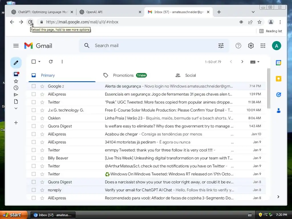Star the Google security alert email
This screenshot has width=292, height=219.
click(42, 86)
